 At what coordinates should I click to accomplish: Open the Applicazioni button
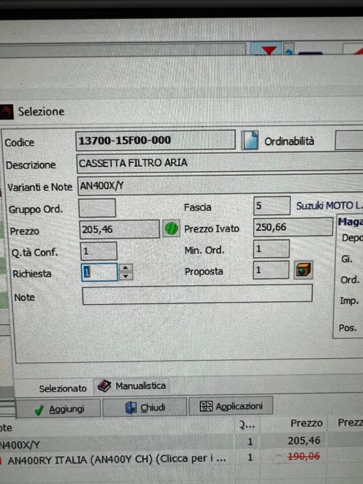pos(231,406)
